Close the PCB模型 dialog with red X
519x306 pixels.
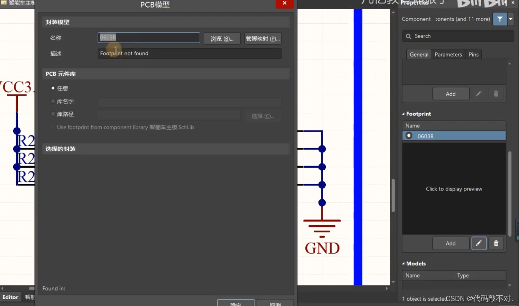[x=285, y=3]
